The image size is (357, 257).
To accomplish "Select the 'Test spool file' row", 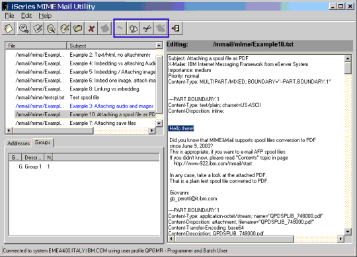I will tap(85, 97).
